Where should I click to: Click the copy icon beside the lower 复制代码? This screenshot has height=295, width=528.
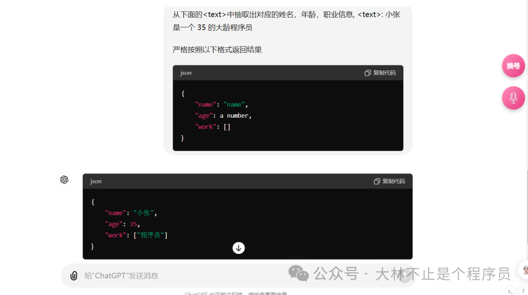377,181
